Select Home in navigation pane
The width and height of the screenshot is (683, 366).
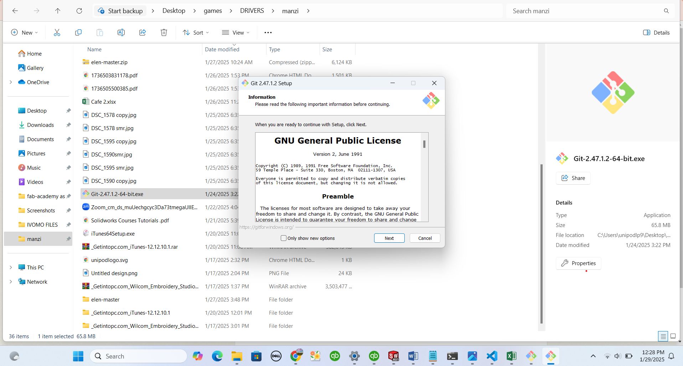tap(34, 53)
